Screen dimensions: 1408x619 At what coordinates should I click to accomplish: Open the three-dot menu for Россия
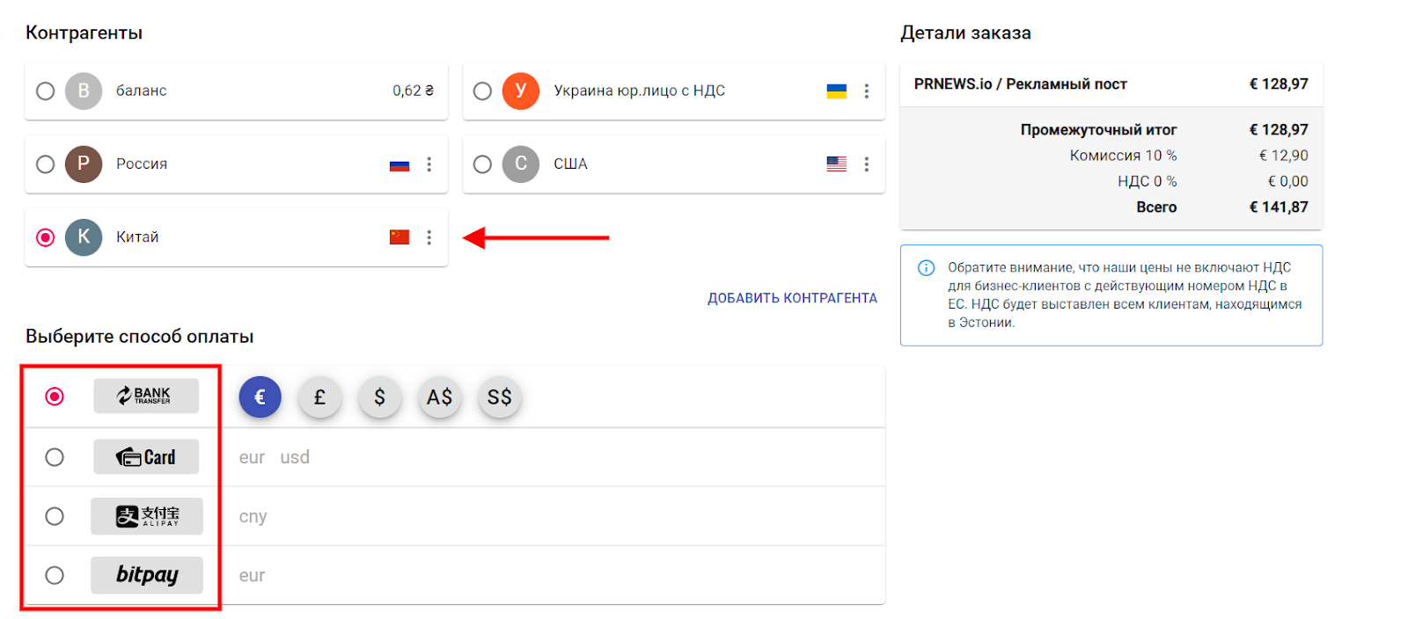(429, 164)
